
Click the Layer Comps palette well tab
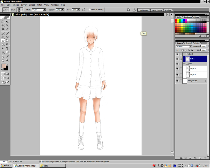[157, 10]
